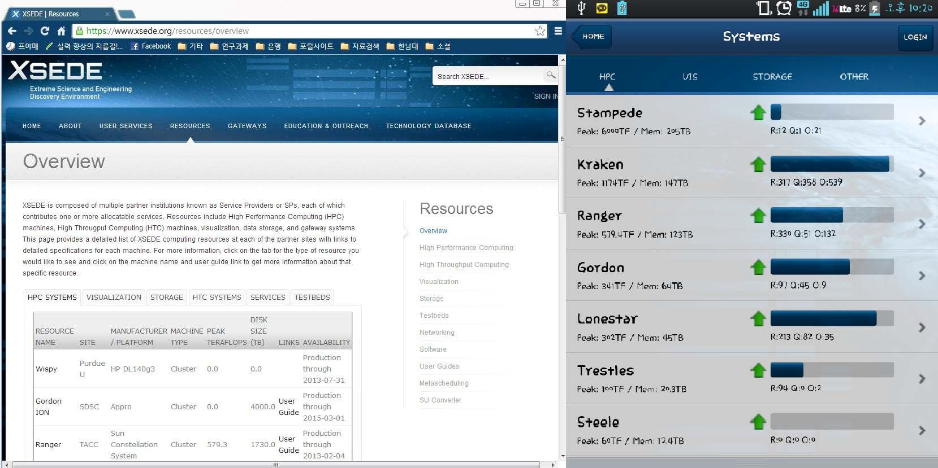Open the EDUCATION & OUTREACH navigation menu

(326, 126)
